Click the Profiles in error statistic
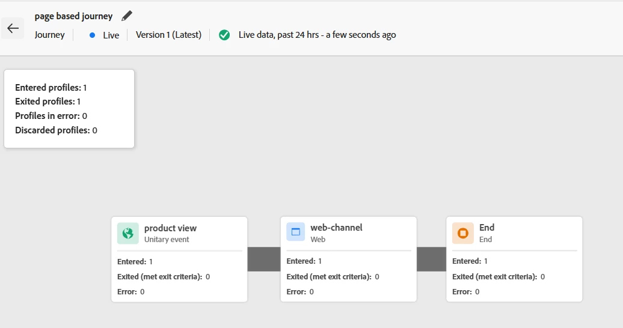 (51, 116)
